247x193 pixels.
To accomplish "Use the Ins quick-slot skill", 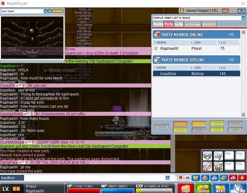I will (x=218, y=156).
